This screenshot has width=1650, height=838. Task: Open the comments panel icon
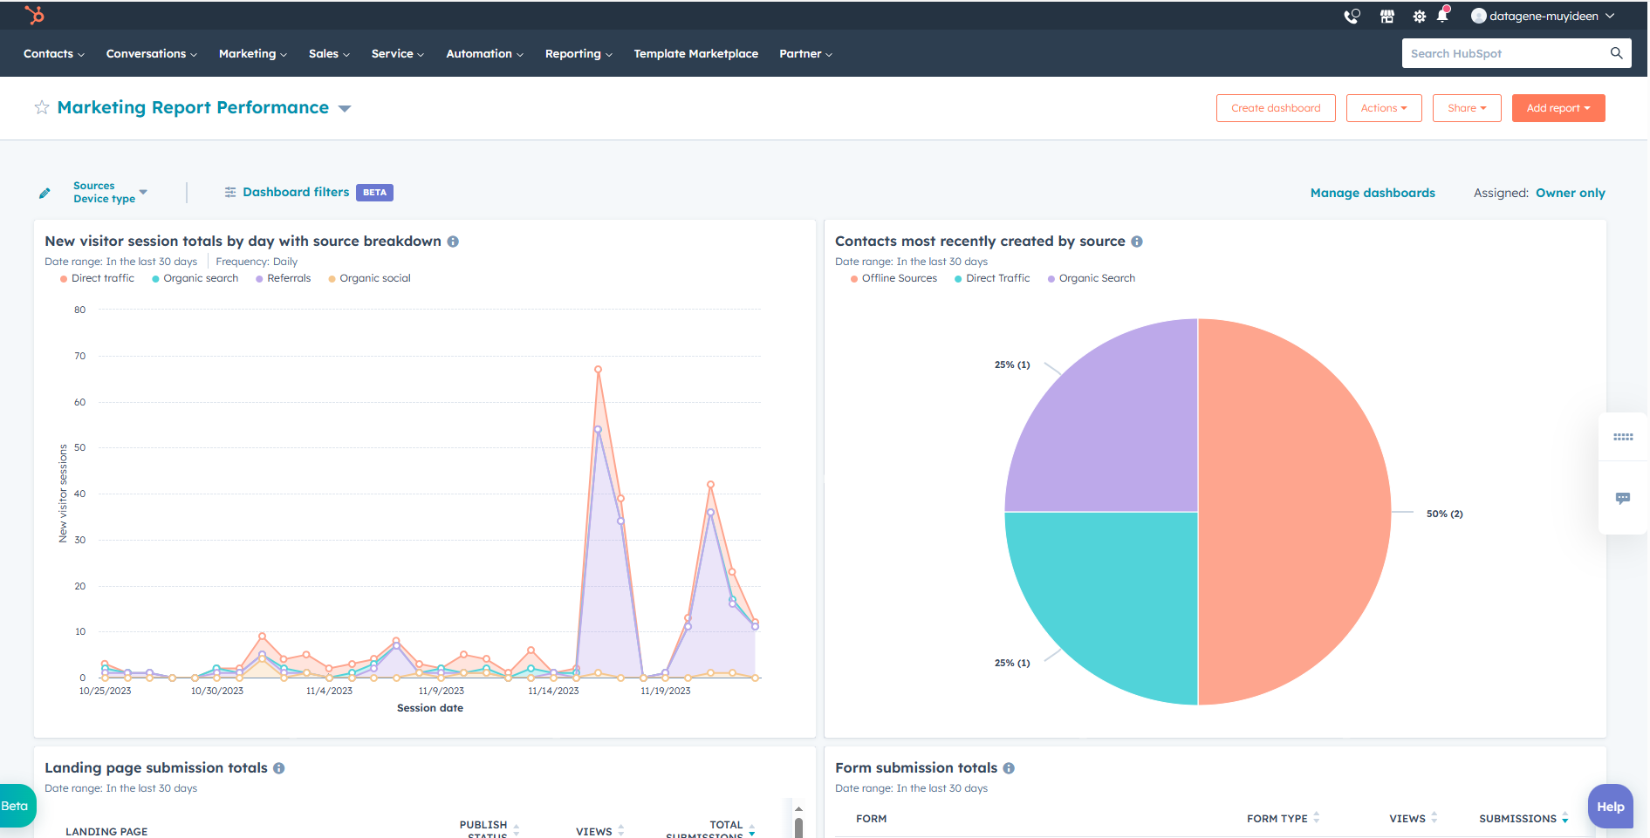click(x=1622, y=498)
